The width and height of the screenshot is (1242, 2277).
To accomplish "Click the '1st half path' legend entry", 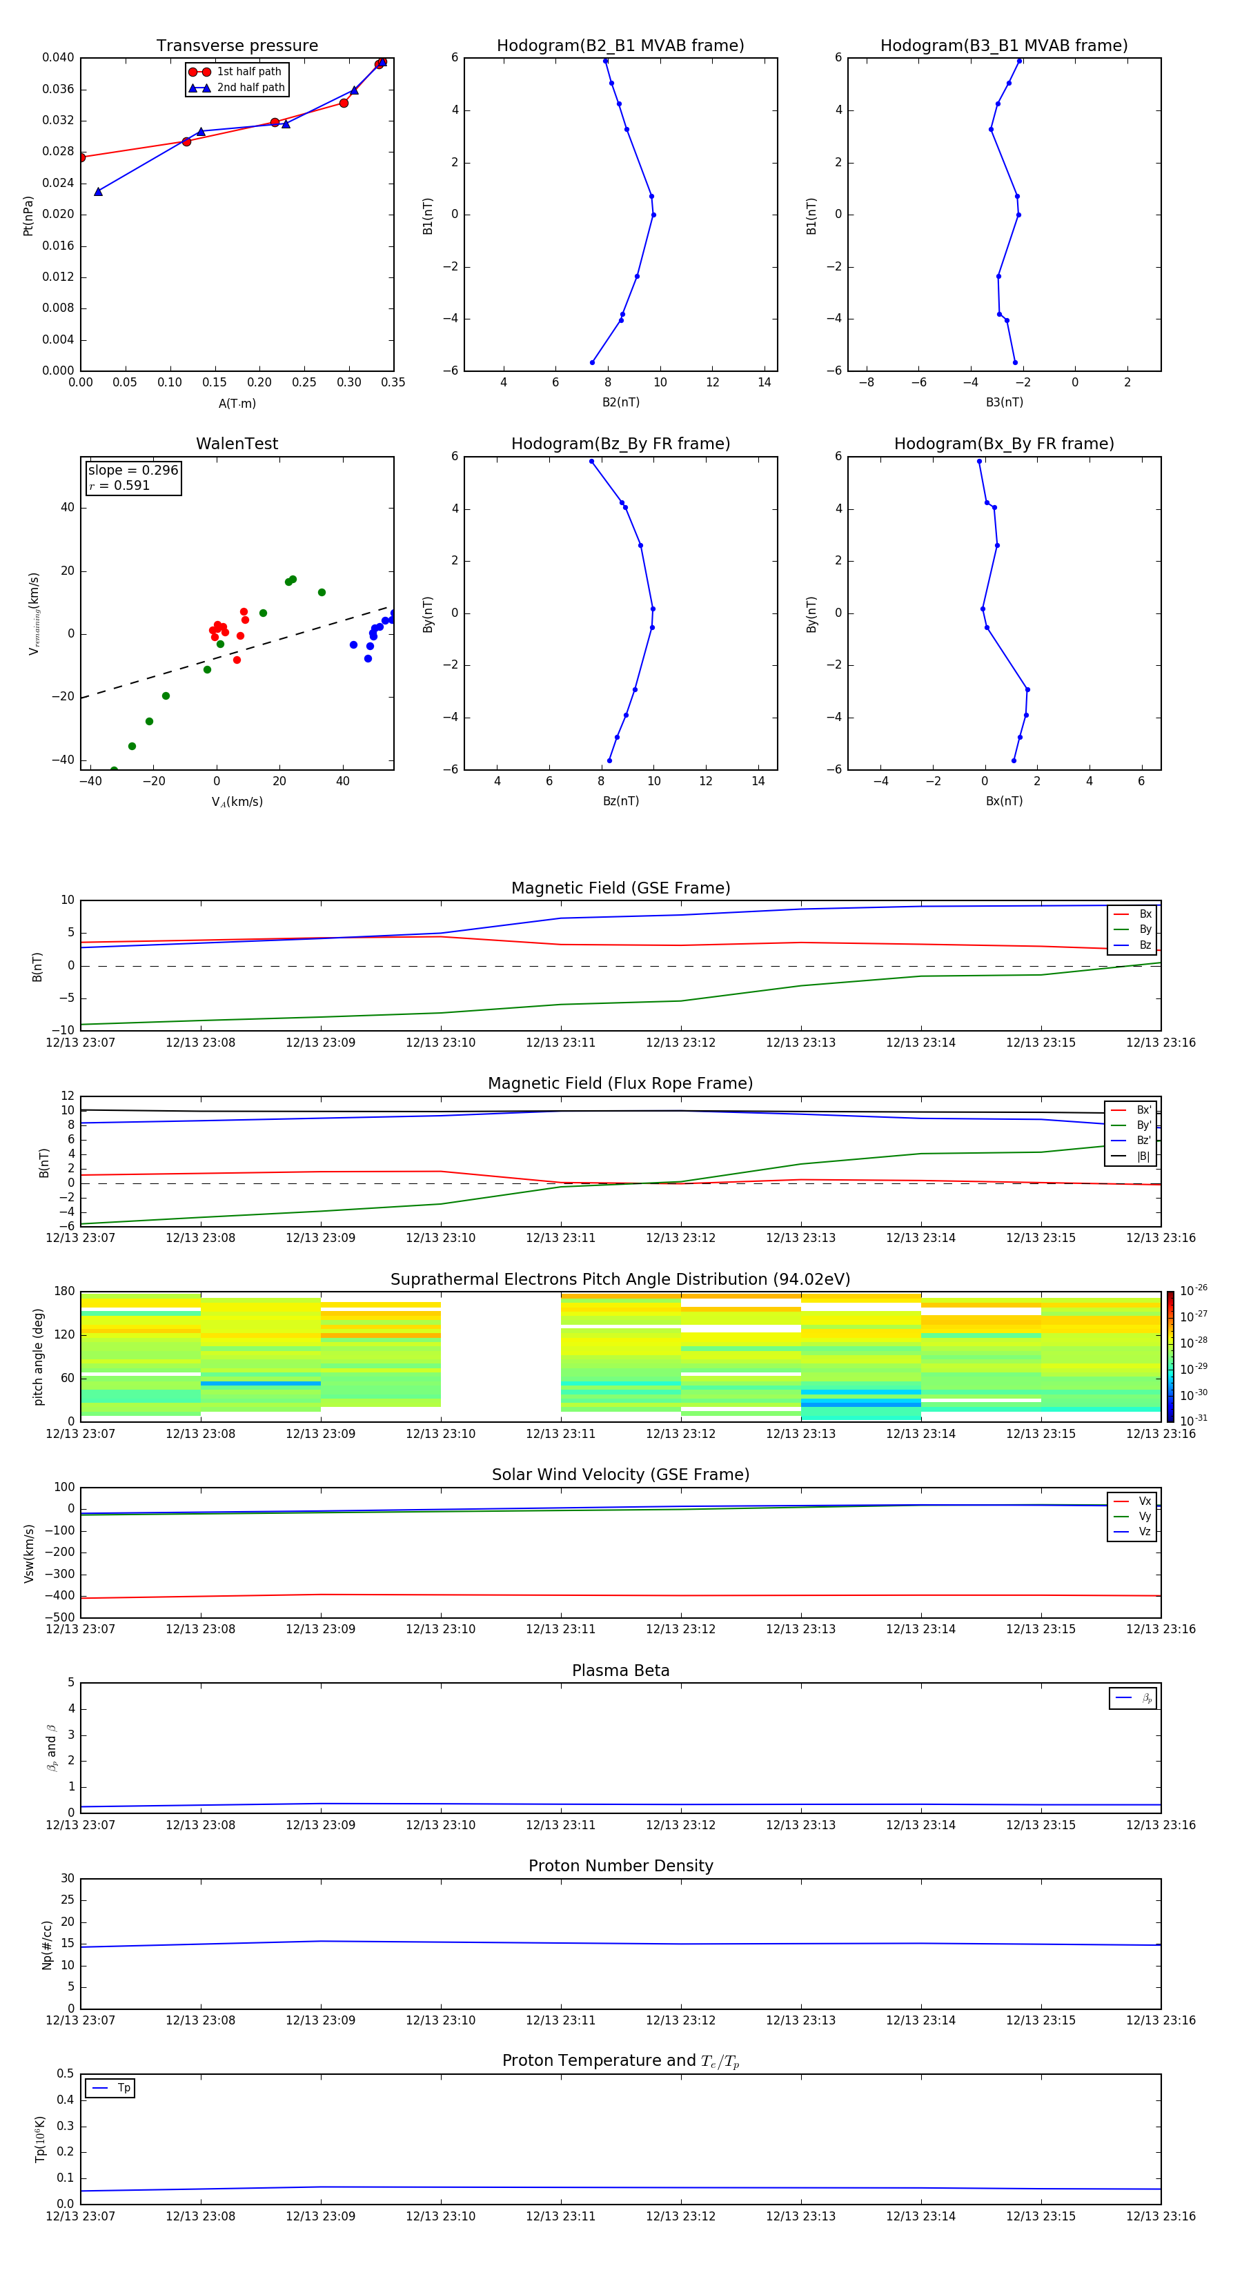I will (236, 72).
